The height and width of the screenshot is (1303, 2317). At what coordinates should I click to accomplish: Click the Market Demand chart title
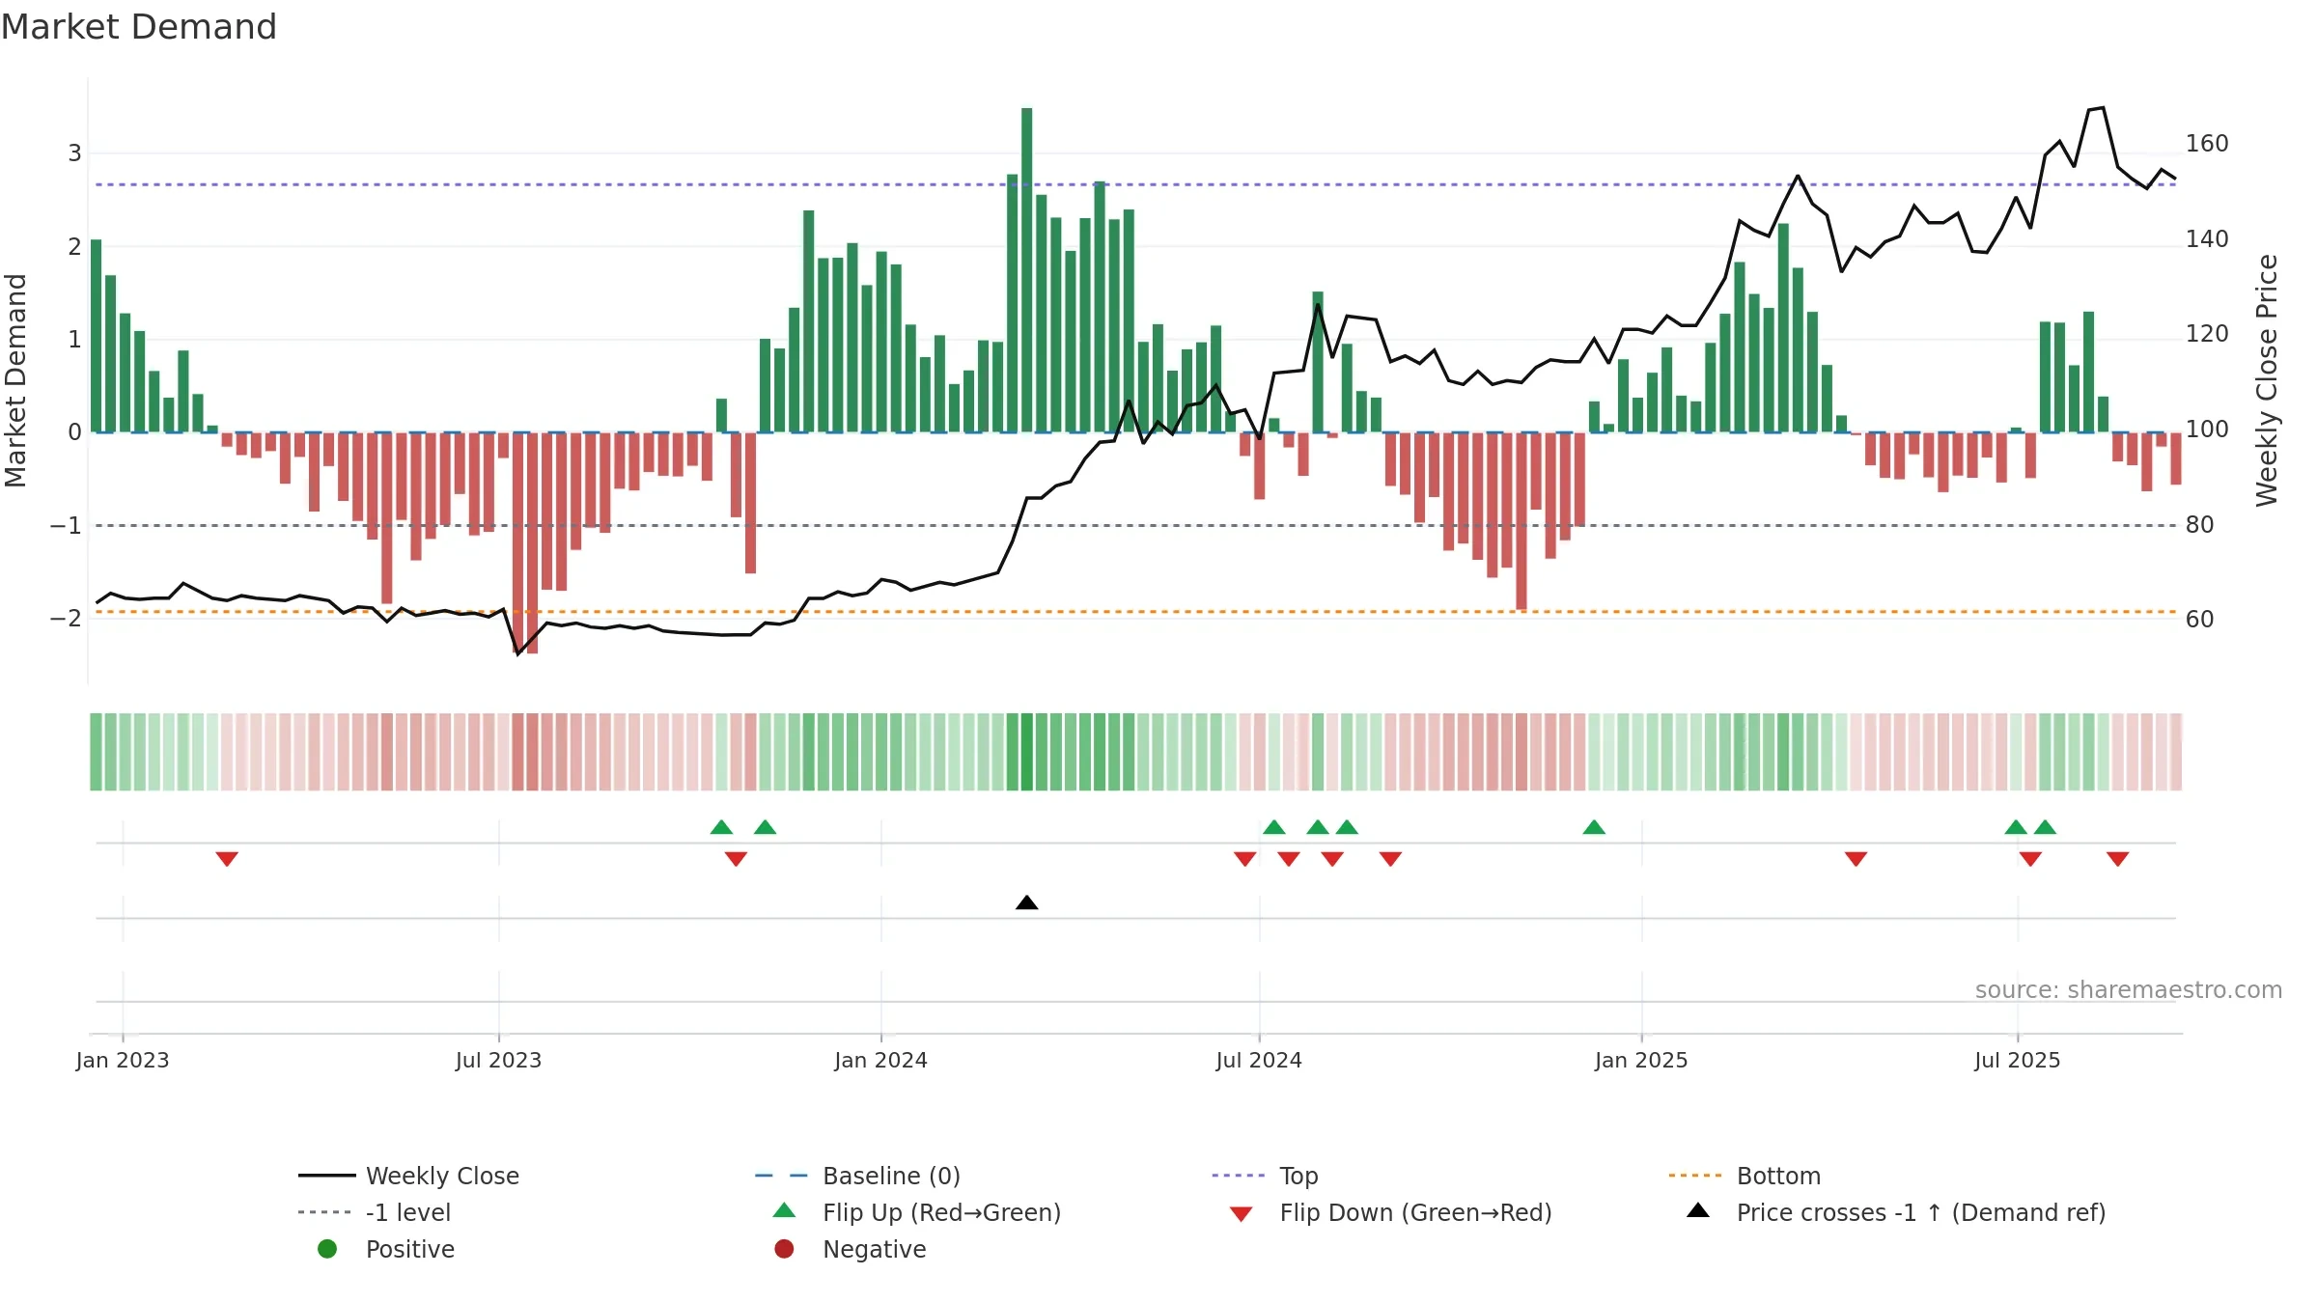click(x=139, y=27)
